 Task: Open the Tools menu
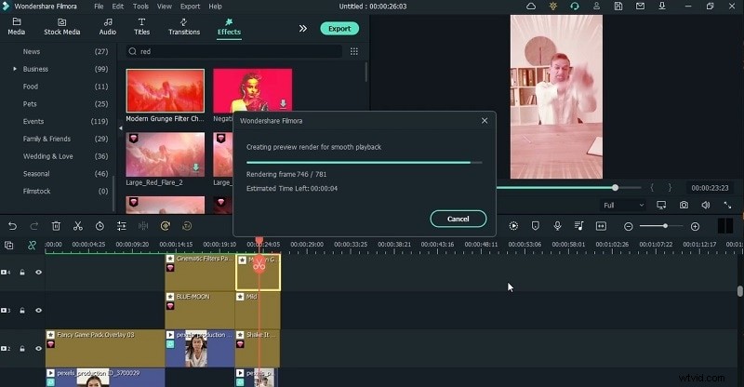pos(140,7)
